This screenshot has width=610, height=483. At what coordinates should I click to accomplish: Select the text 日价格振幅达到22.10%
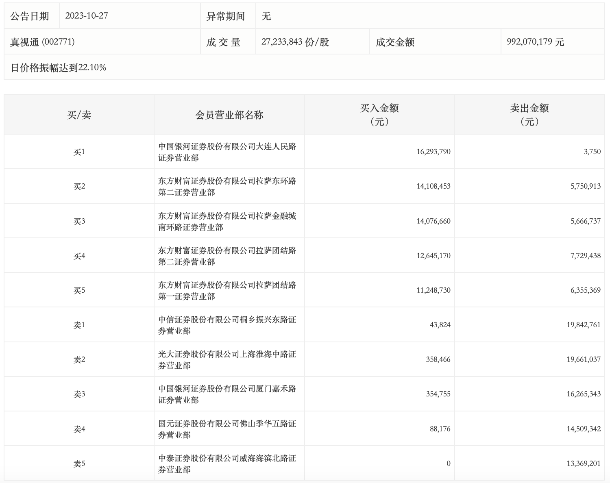58,67
